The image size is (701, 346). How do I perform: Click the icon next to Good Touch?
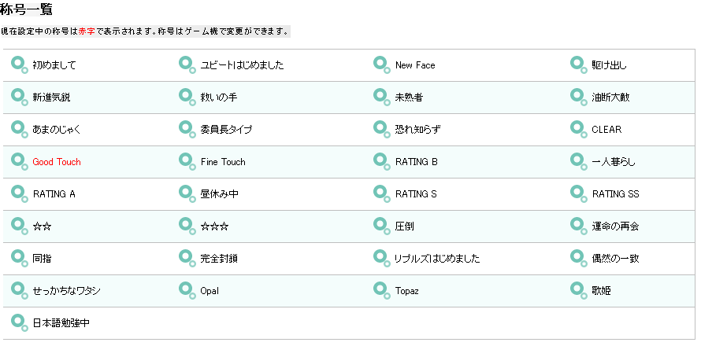click(x=20, y=162)
